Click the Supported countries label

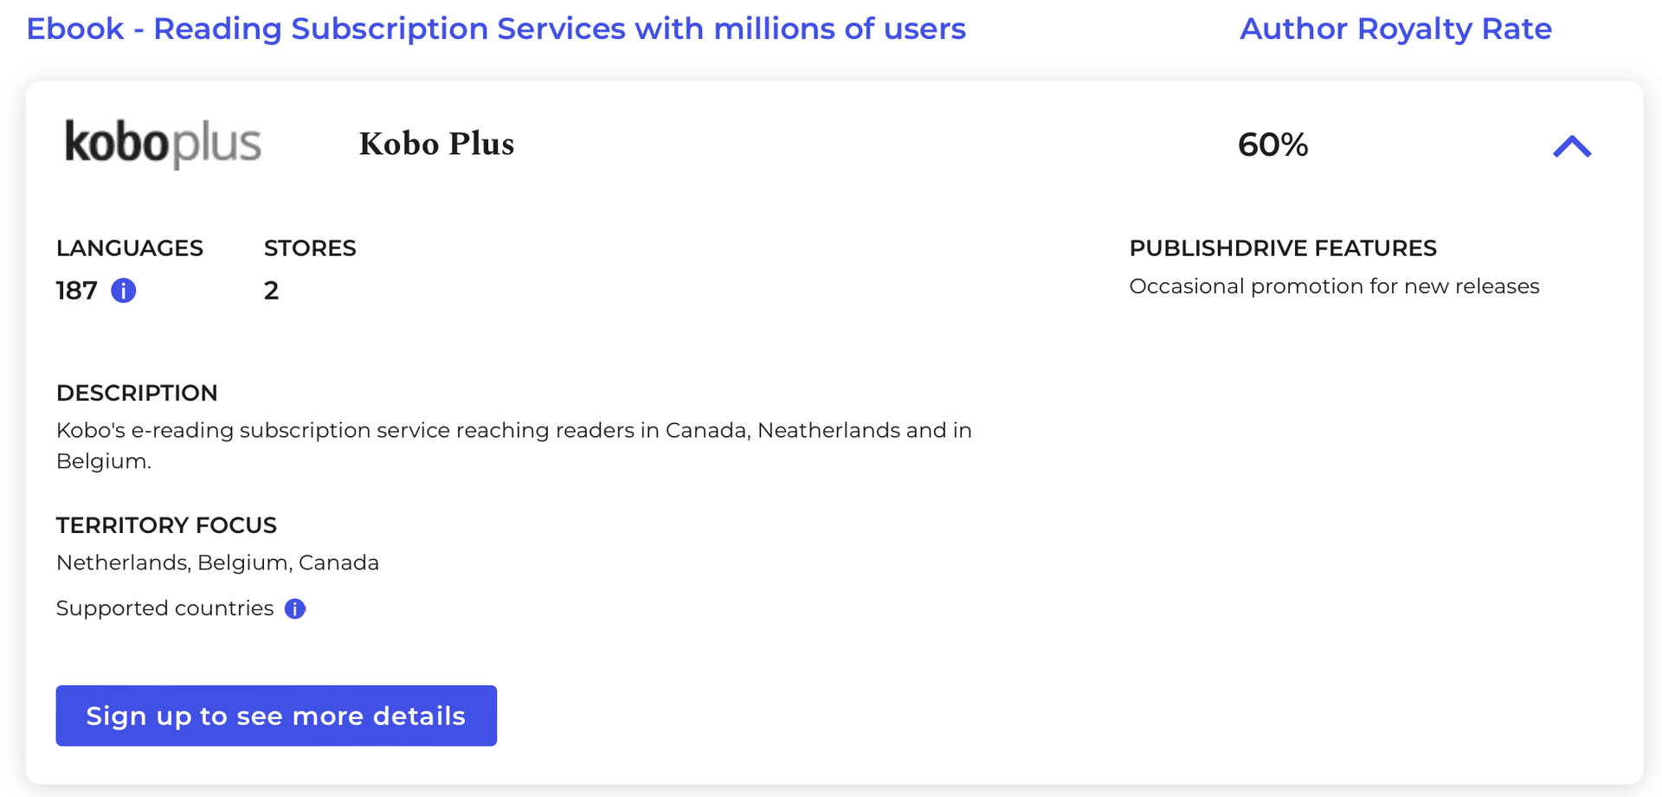(x=163, y=608)
